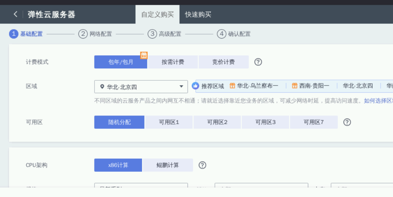This screenshot has height=197, width=393.
Task: Select 按需计费 billing mode
Action: 173,62
